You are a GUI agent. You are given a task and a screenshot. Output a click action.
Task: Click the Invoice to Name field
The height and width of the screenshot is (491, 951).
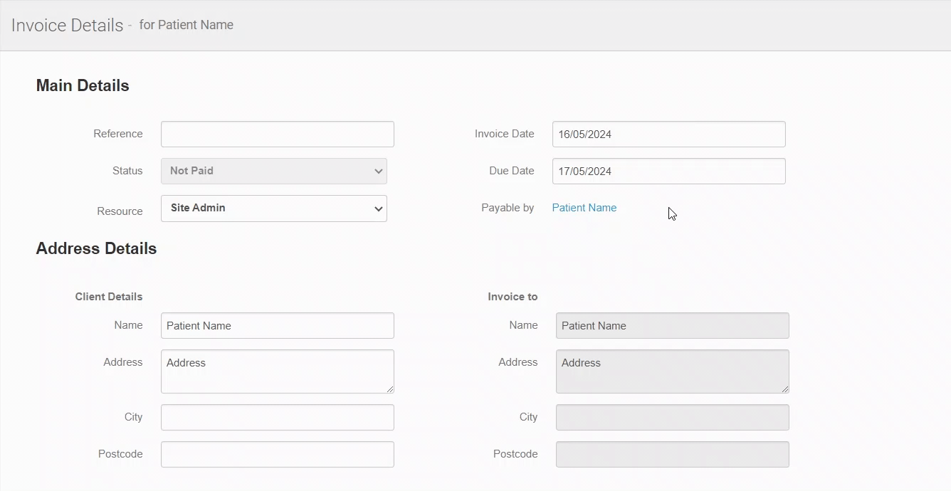click(x=672, y=325)
